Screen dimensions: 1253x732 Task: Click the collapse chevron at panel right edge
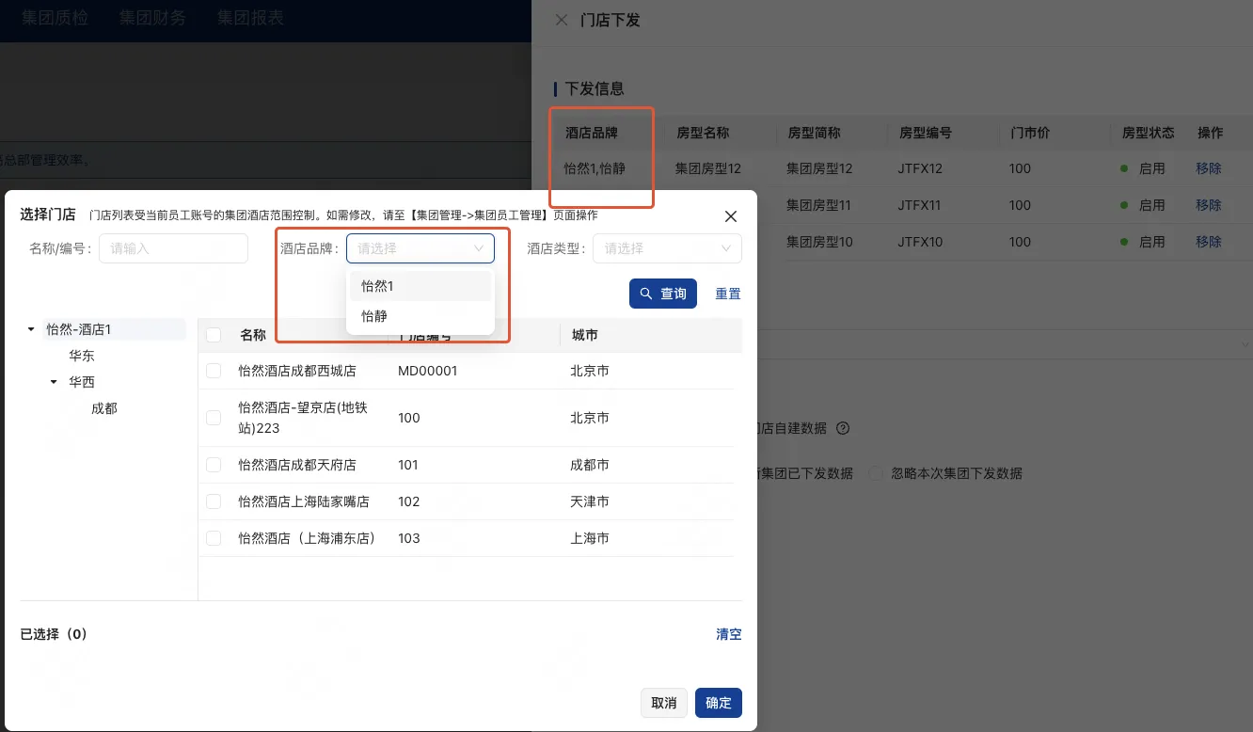click(x=1245, y=344)
